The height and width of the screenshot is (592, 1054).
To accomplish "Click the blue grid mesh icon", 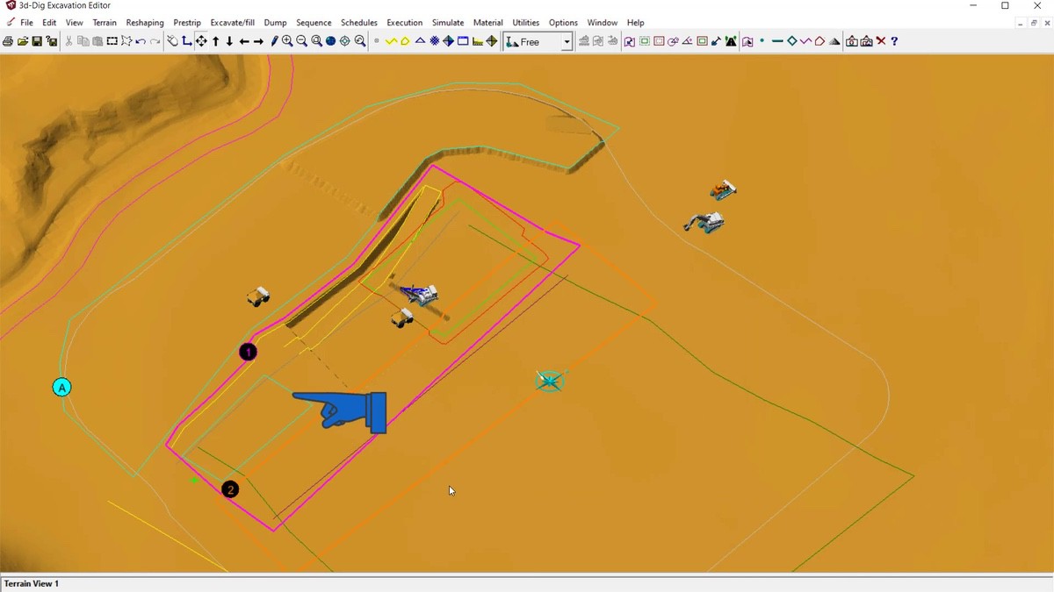I will (434, 41).
